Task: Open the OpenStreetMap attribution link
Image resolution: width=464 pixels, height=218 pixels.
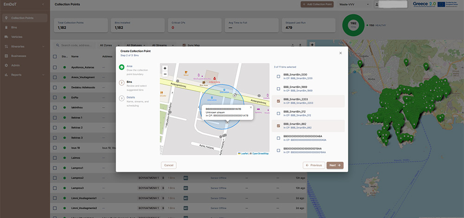Action: [260, 154]
